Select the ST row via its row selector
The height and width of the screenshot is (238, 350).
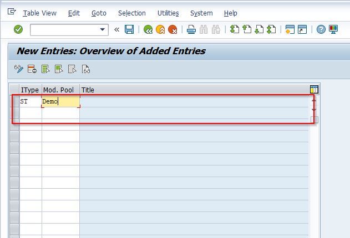point(14,101)
